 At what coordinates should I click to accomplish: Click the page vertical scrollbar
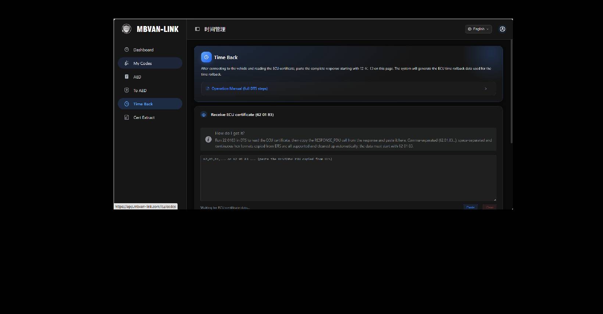point(511,91)
